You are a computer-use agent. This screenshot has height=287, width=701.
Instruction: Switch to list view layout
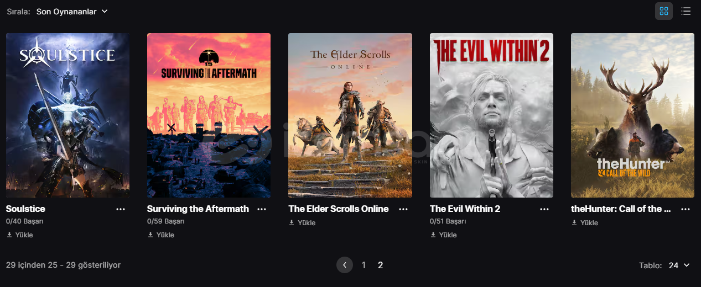tap(686, 11)
